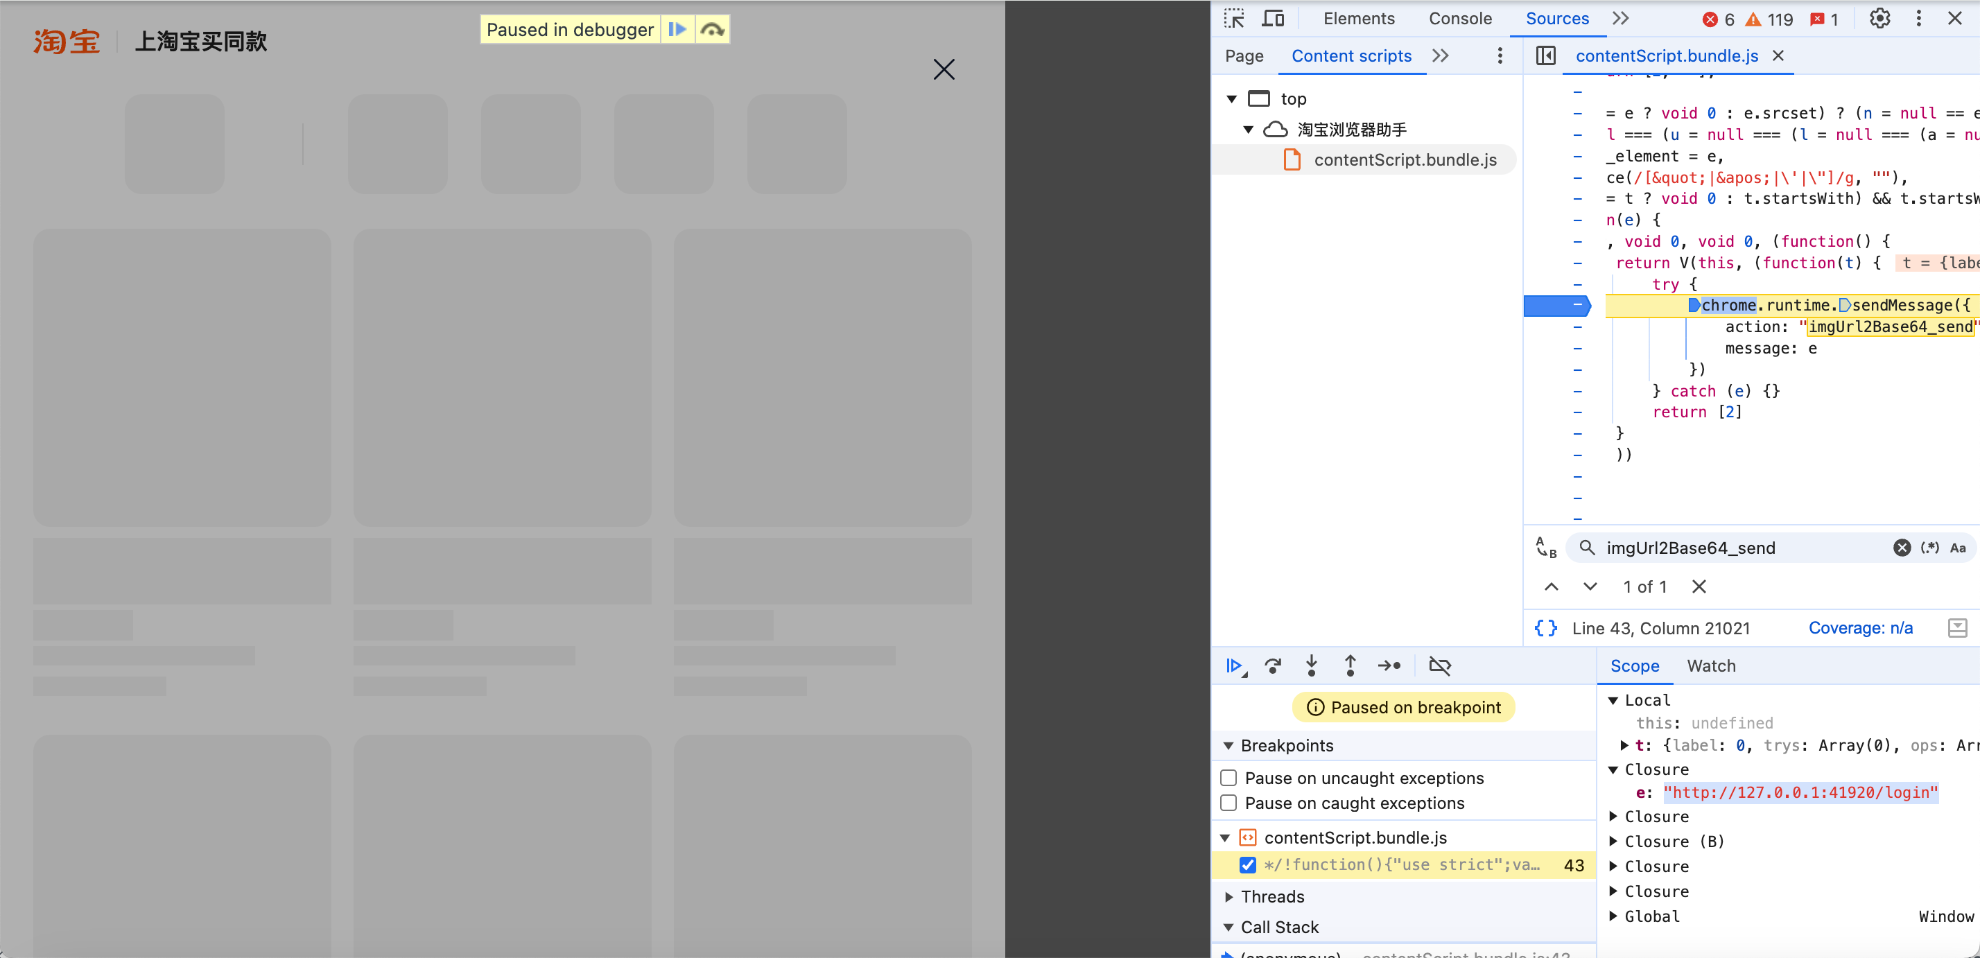Viewport: 1980px width, 958px height.
Task: Enable Pause on uncaught exceptions
Action: (1228, 778)
